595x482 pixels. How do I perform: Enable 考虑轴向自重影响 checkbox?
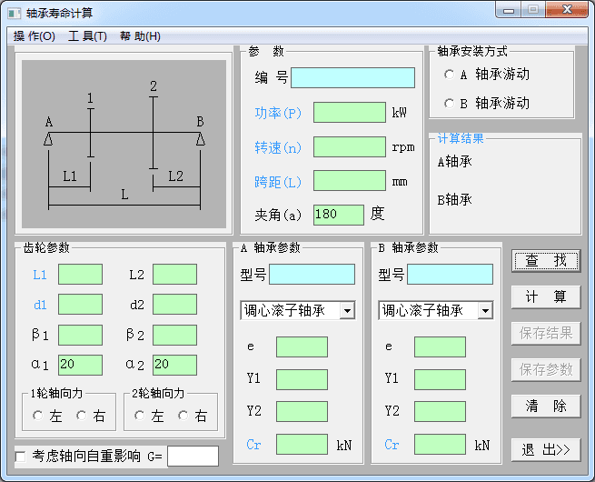pyautogui.click(x=21, y=456)
